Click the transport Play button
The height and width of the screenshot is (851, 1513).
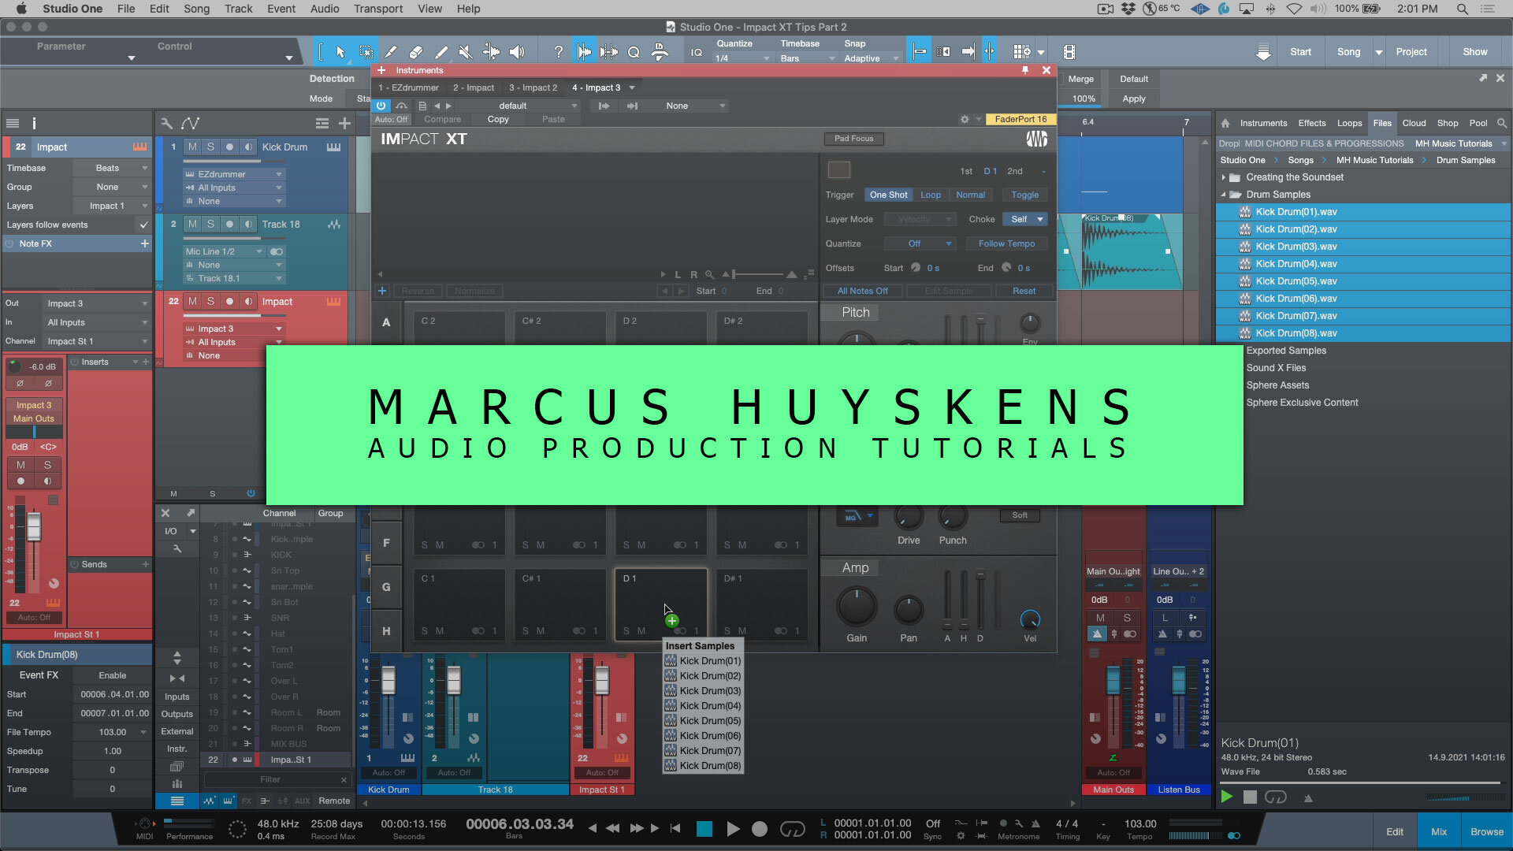click(733, 828)
